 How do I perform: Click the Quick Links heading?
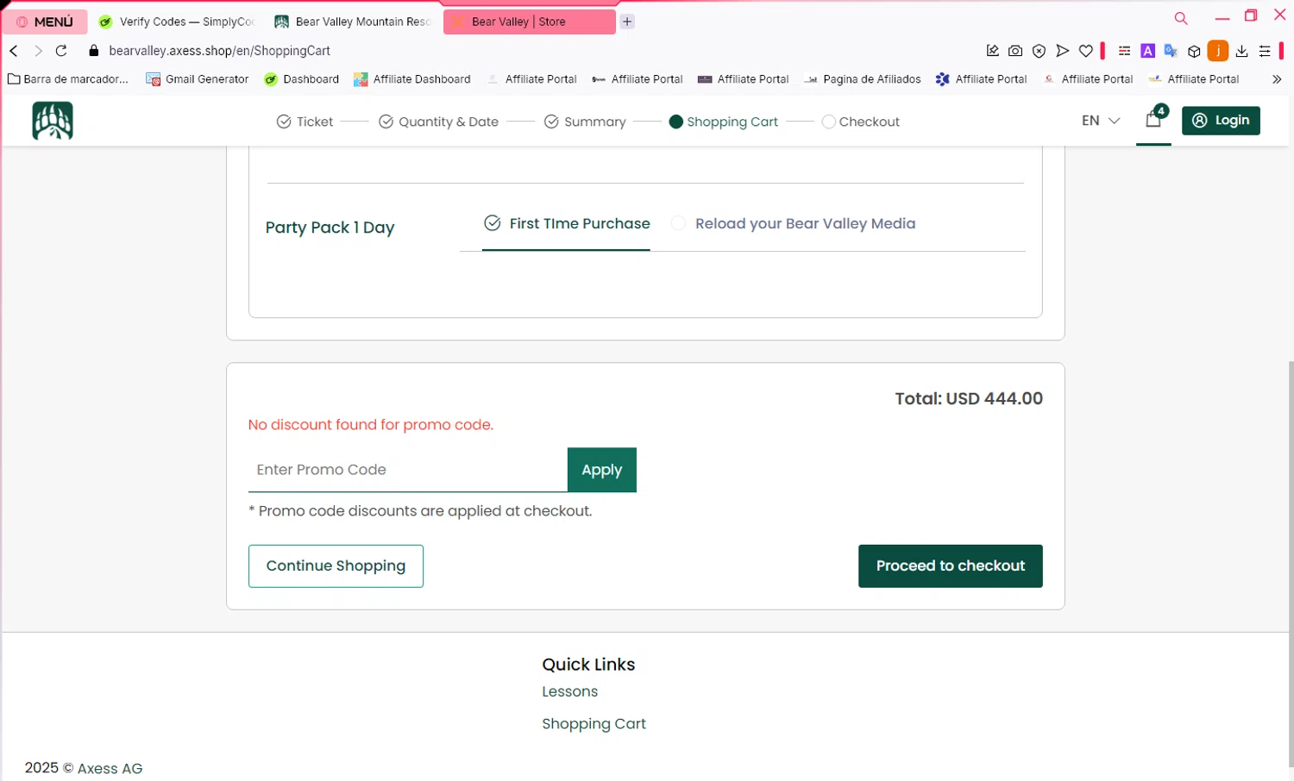[x=588, y=665]
